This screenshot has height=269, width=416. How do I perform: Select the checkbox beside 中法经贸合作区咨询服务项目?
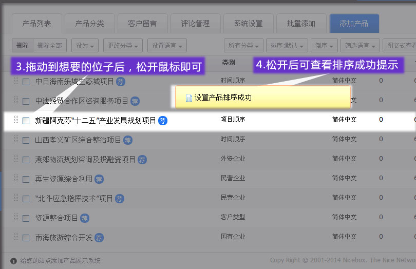click(x=26, y=101)
